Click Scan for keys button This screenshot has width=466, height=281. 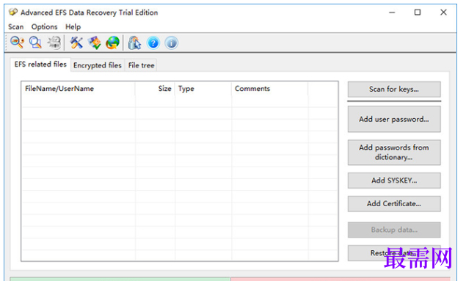click(x=394, y=89)
